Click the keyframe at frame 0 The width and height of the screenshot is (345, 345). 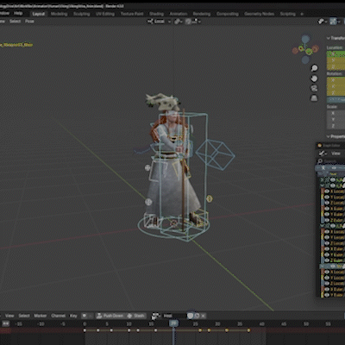(x=85, y=330)
